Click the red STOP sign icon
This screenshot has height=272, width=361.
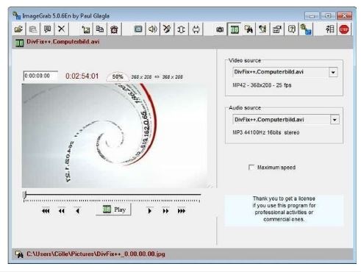pyautogui.click(x=344, y=29)
